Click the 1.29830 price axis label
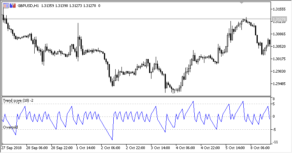 279,71
